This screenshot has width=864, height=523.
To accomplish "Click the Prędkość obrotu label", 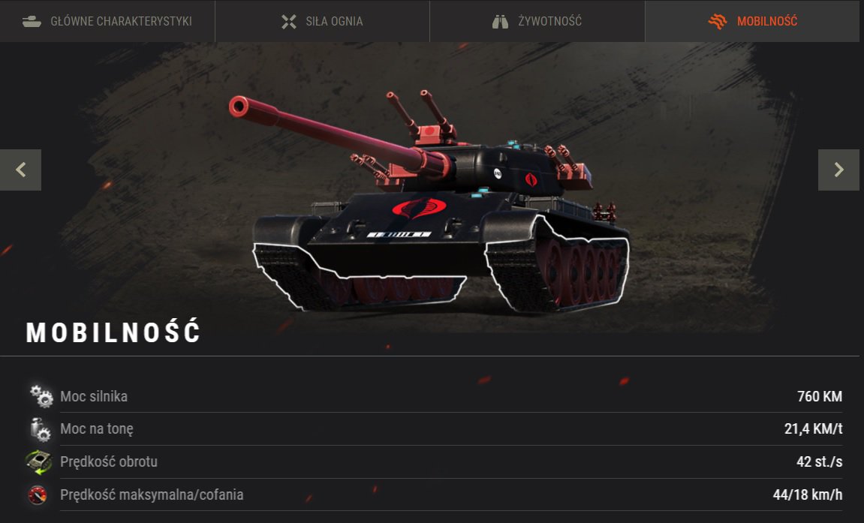I will [x=109, y=462].
